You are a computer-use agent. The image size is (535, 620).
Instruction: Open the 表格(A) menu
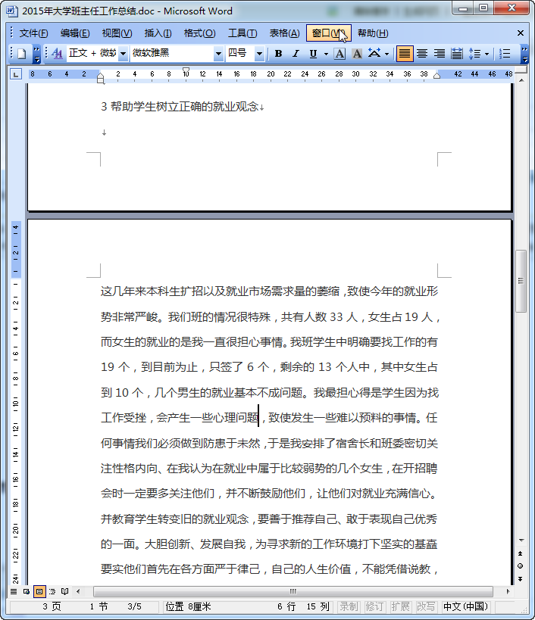pyautogui.click(x=284, y=33)
